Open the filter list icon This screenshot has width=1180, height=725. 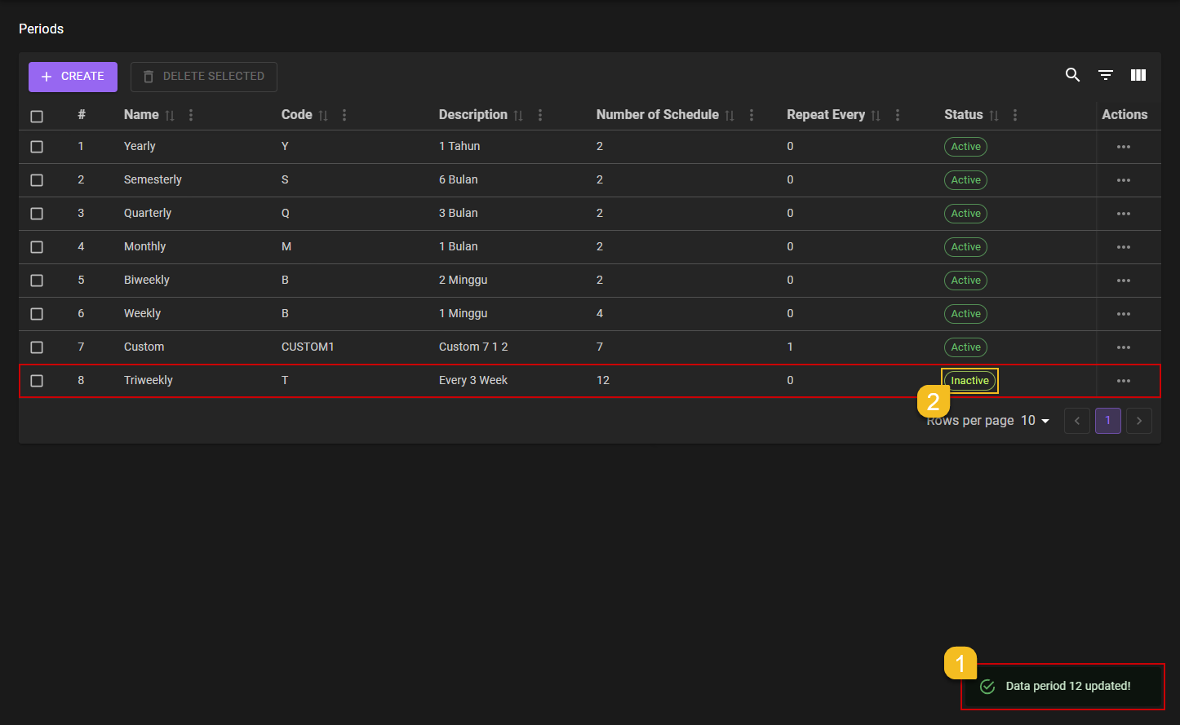1106,75
